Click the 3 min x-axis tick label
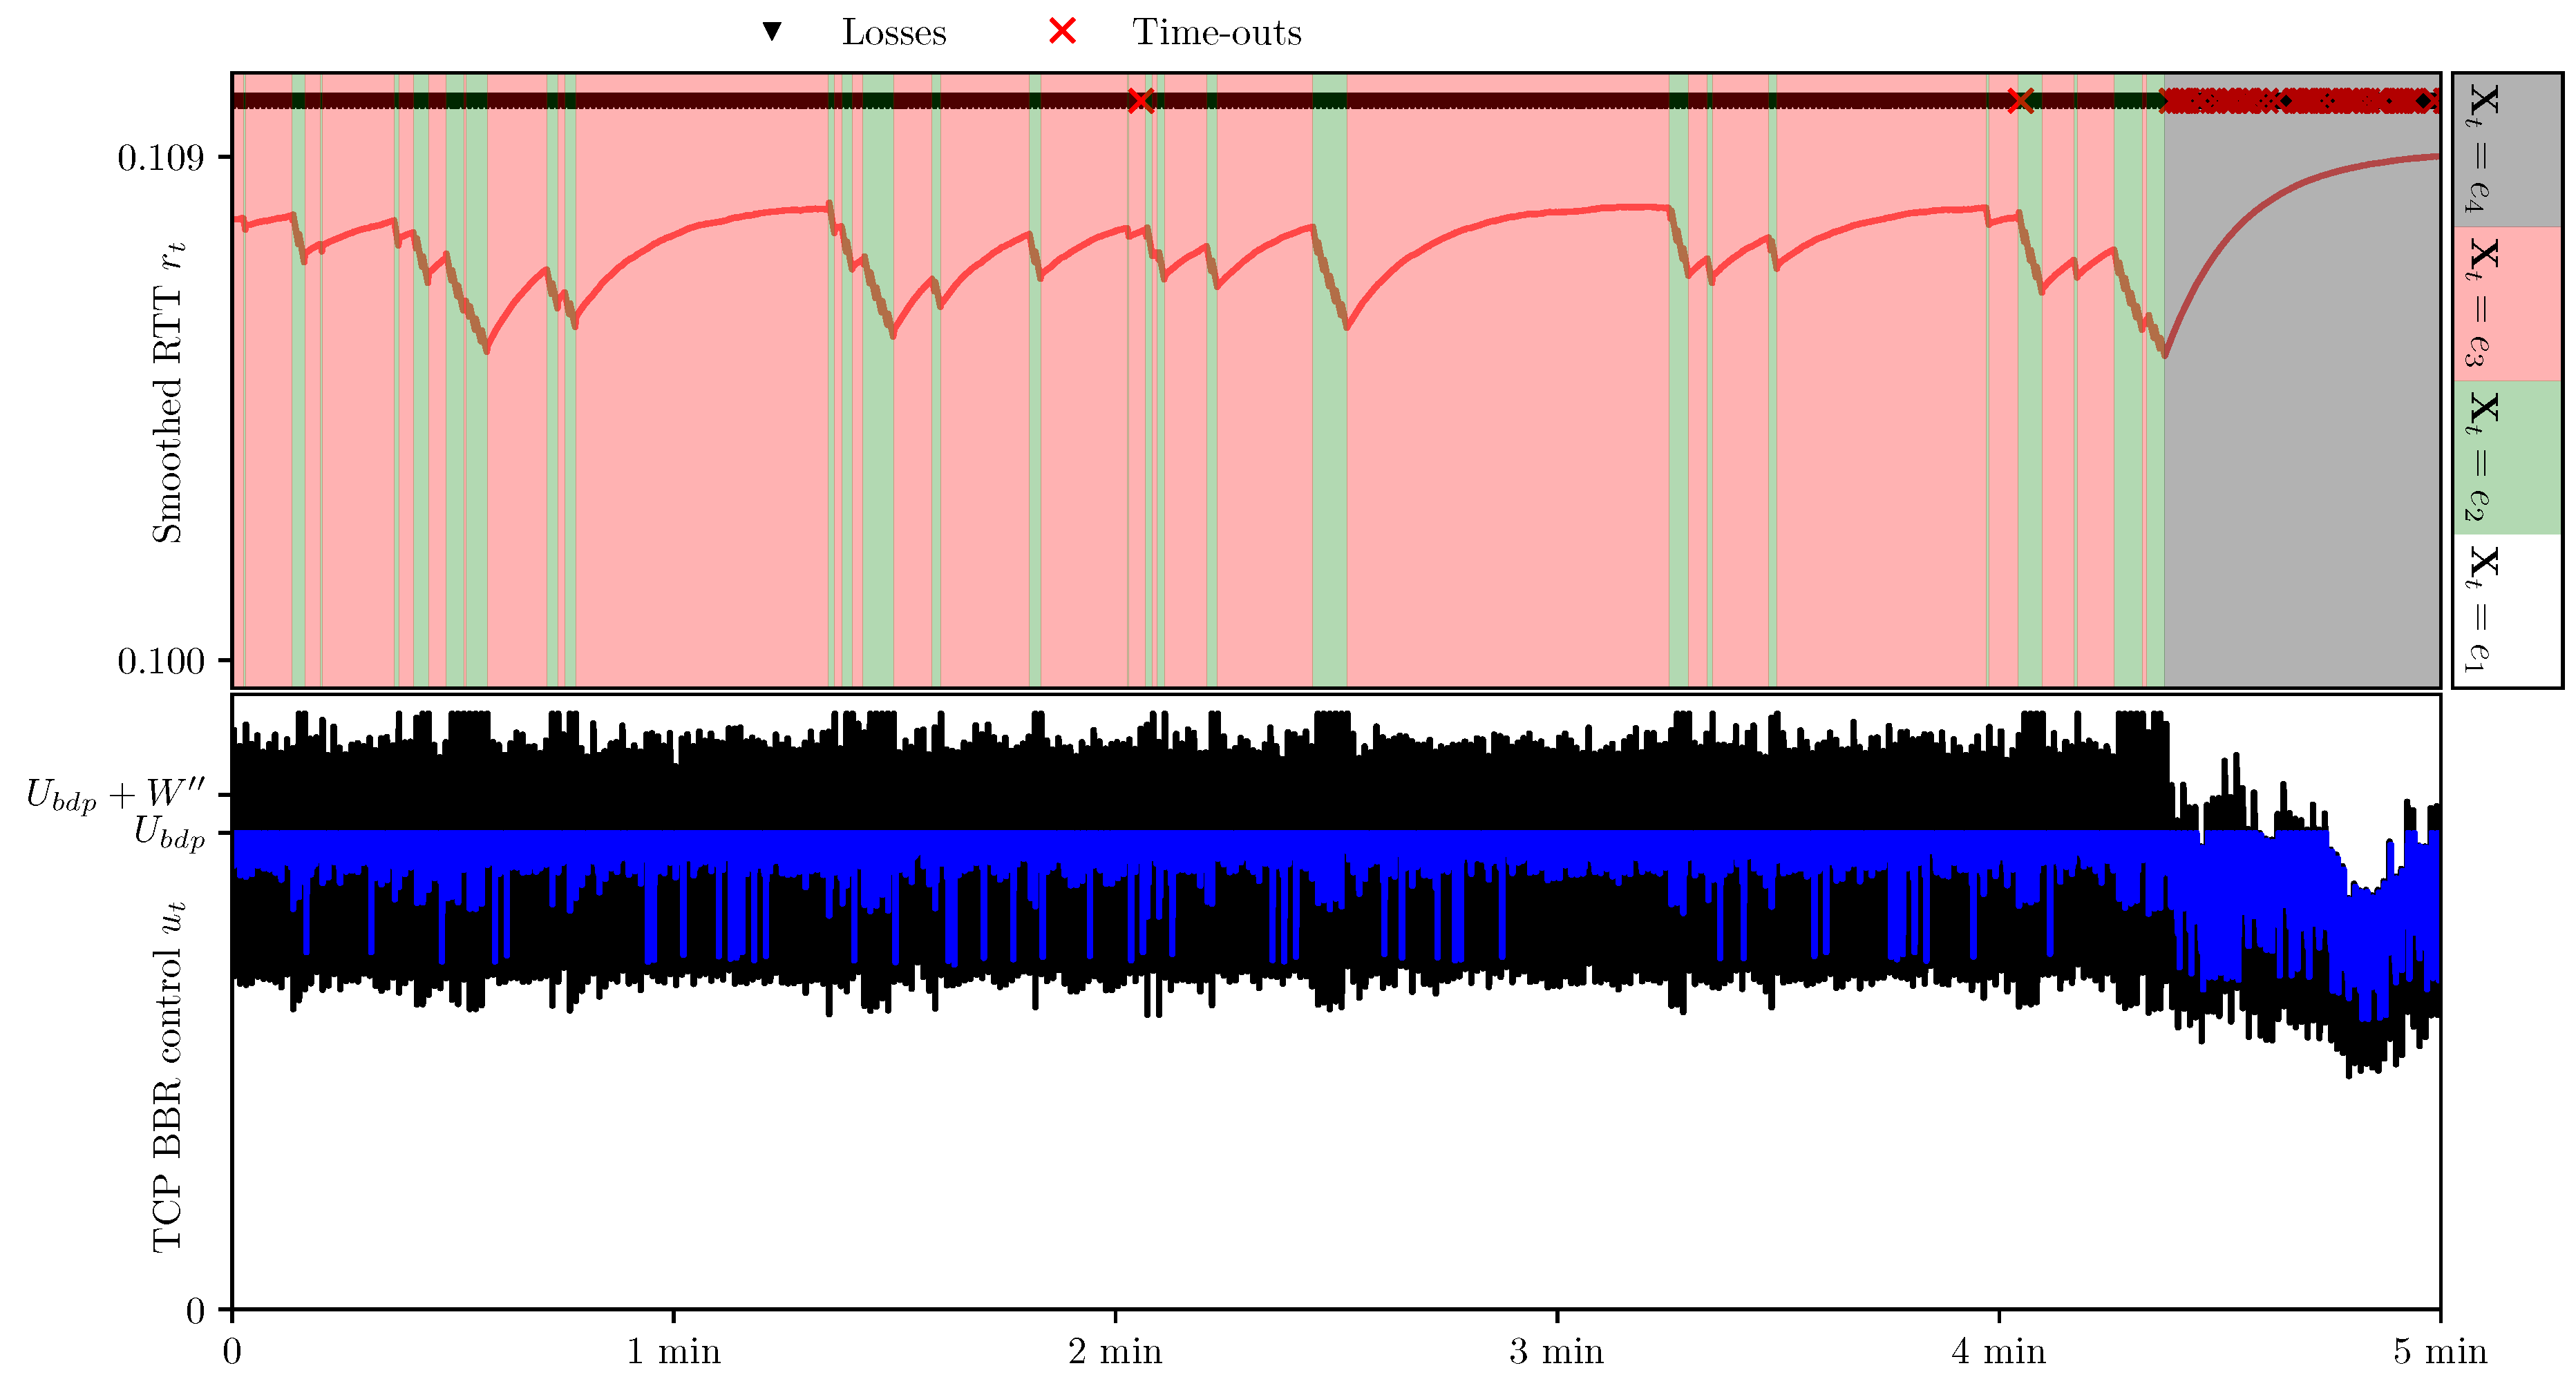Image resolution: width=2576 pixels, height=1377 pixels. click(1556, 1352)
